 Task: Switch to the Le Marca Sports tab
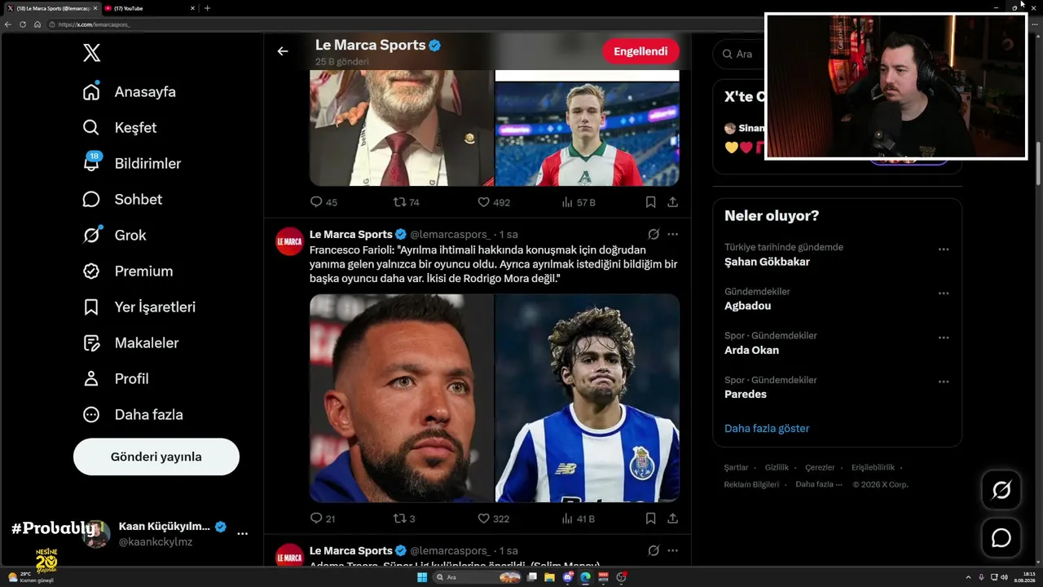[51, 8]
